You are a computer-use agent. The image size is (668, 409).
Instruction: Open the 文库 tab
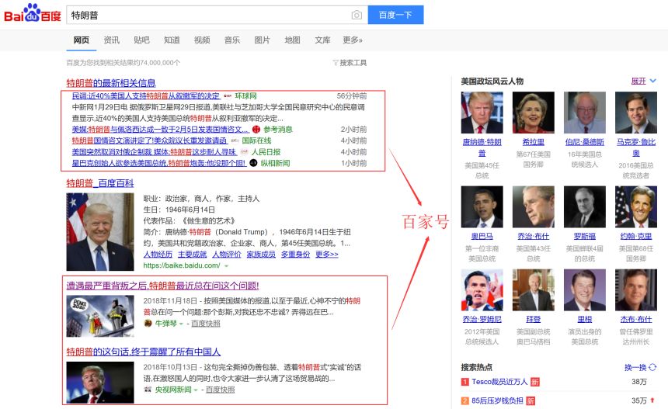(322, 40)
